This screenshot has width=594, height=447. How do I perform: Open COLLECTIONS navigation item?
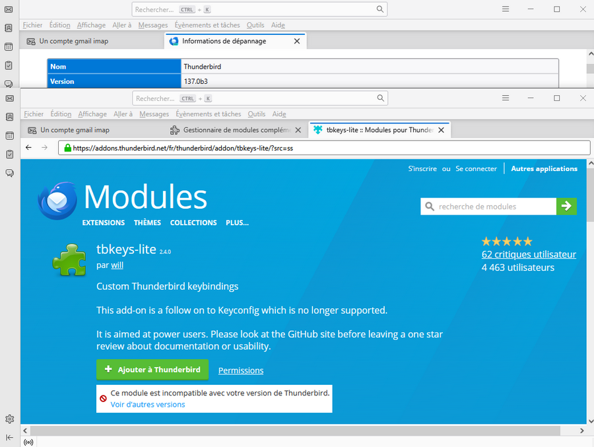pyautogui.click(x=193, y=223)
